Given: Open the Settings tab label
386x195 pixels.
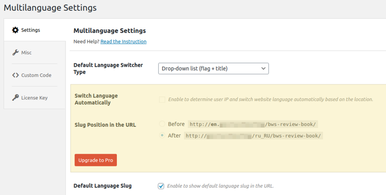Looking at the screenshot, I should [31, 30].
